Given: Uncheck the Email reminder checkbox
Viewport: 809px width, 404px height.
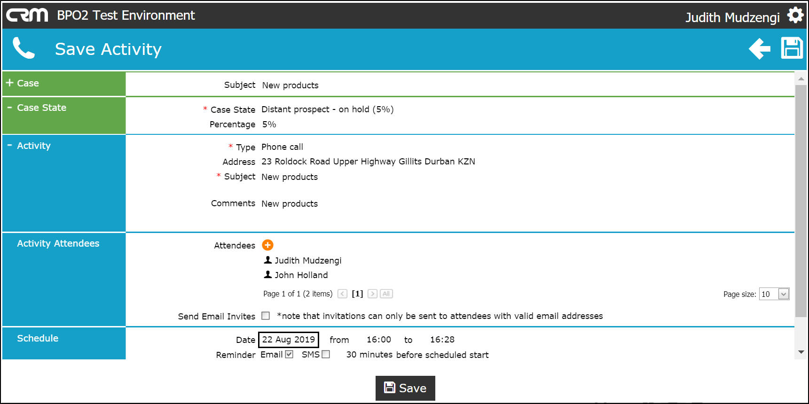Looking at the screenshot, I should [x=289, y=354].
